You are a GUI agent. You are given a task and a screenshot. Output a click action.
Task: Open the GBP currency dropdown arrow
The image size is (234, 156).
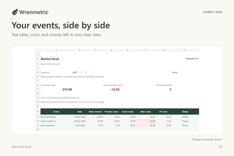point(86,73)
